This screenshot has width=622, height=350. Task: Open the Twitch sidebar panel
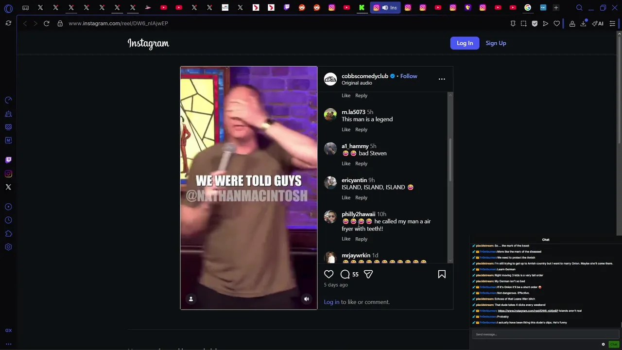coord(8,160)
